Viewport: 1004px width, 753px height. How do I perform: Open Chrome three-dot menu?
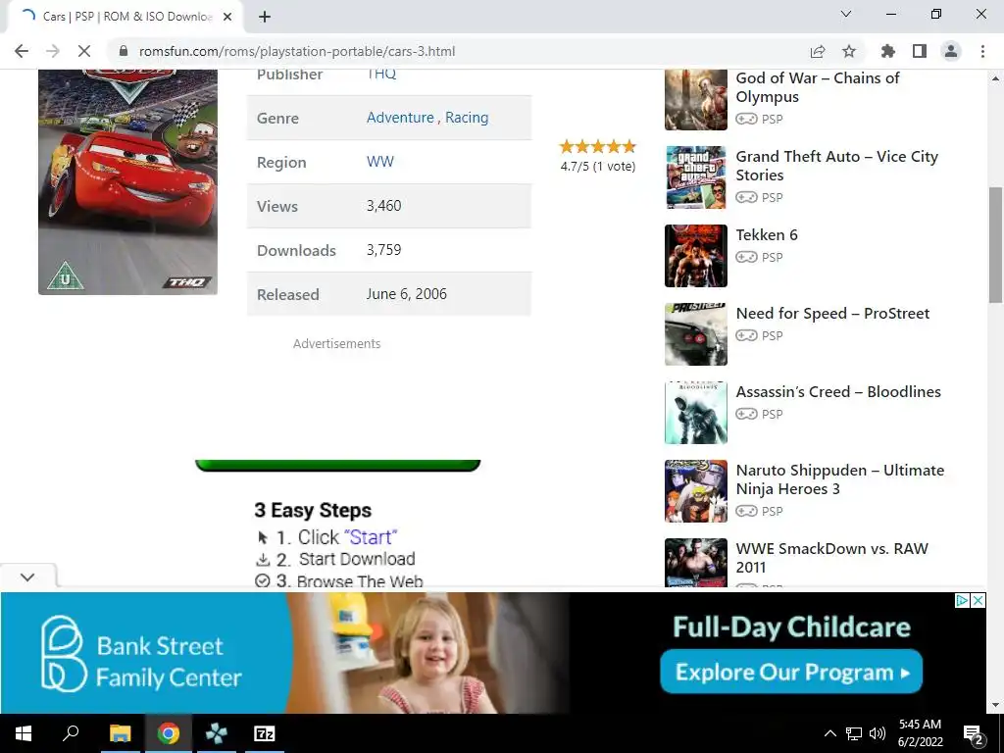coord(982,51)
